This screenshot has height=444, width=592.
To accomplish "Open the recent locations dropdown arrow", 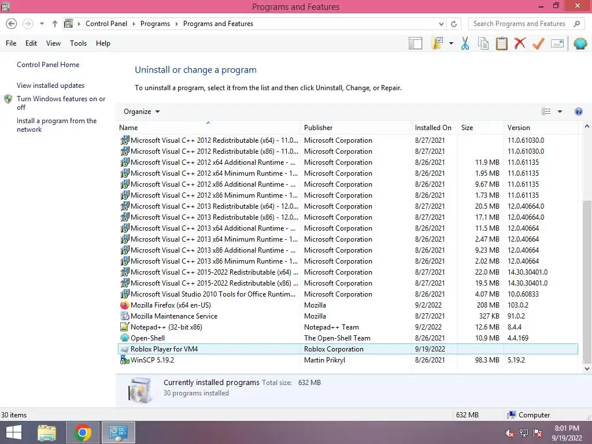I will 42,24.
